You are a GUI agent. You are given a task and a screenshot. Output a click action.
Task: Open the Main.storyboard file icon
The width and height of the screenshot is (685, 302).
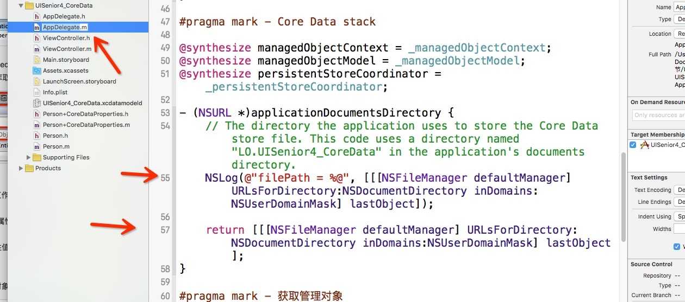point(37,60)
